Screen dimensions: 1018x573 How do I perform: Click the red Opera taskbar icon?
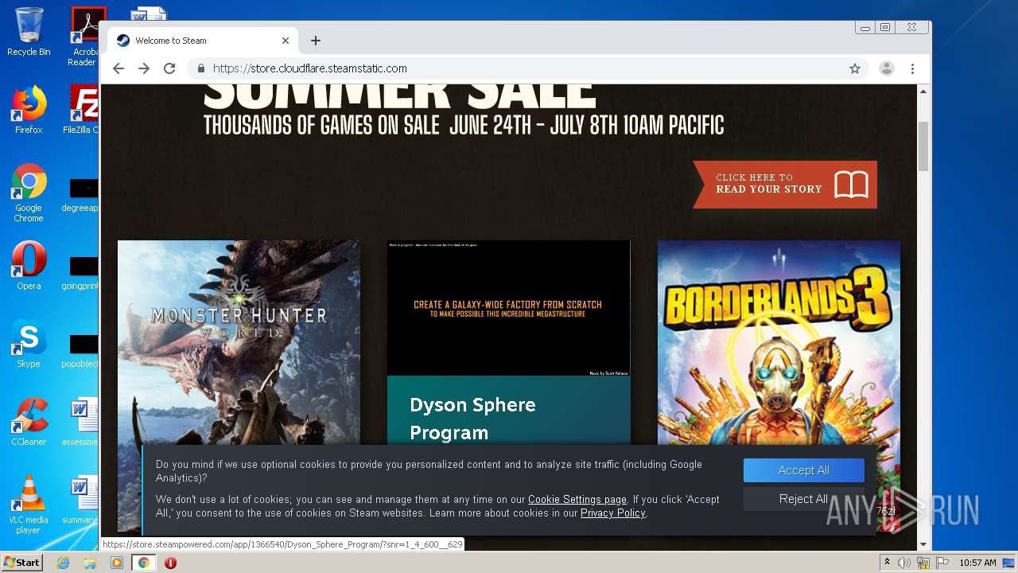pyautogui.click(x=170, y=563)
